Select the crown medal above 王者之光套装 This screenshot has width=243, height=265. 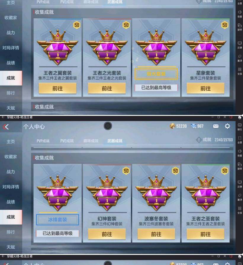107,48
